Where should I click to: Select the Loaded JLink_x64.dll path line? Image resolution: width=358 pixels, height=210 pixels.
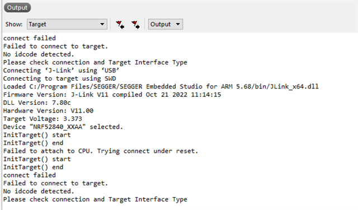[161, 87]
